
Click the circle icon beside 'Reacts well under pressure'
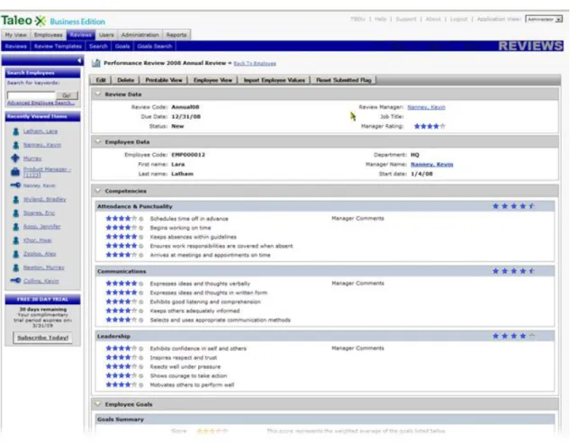click(x=141, y=366)
